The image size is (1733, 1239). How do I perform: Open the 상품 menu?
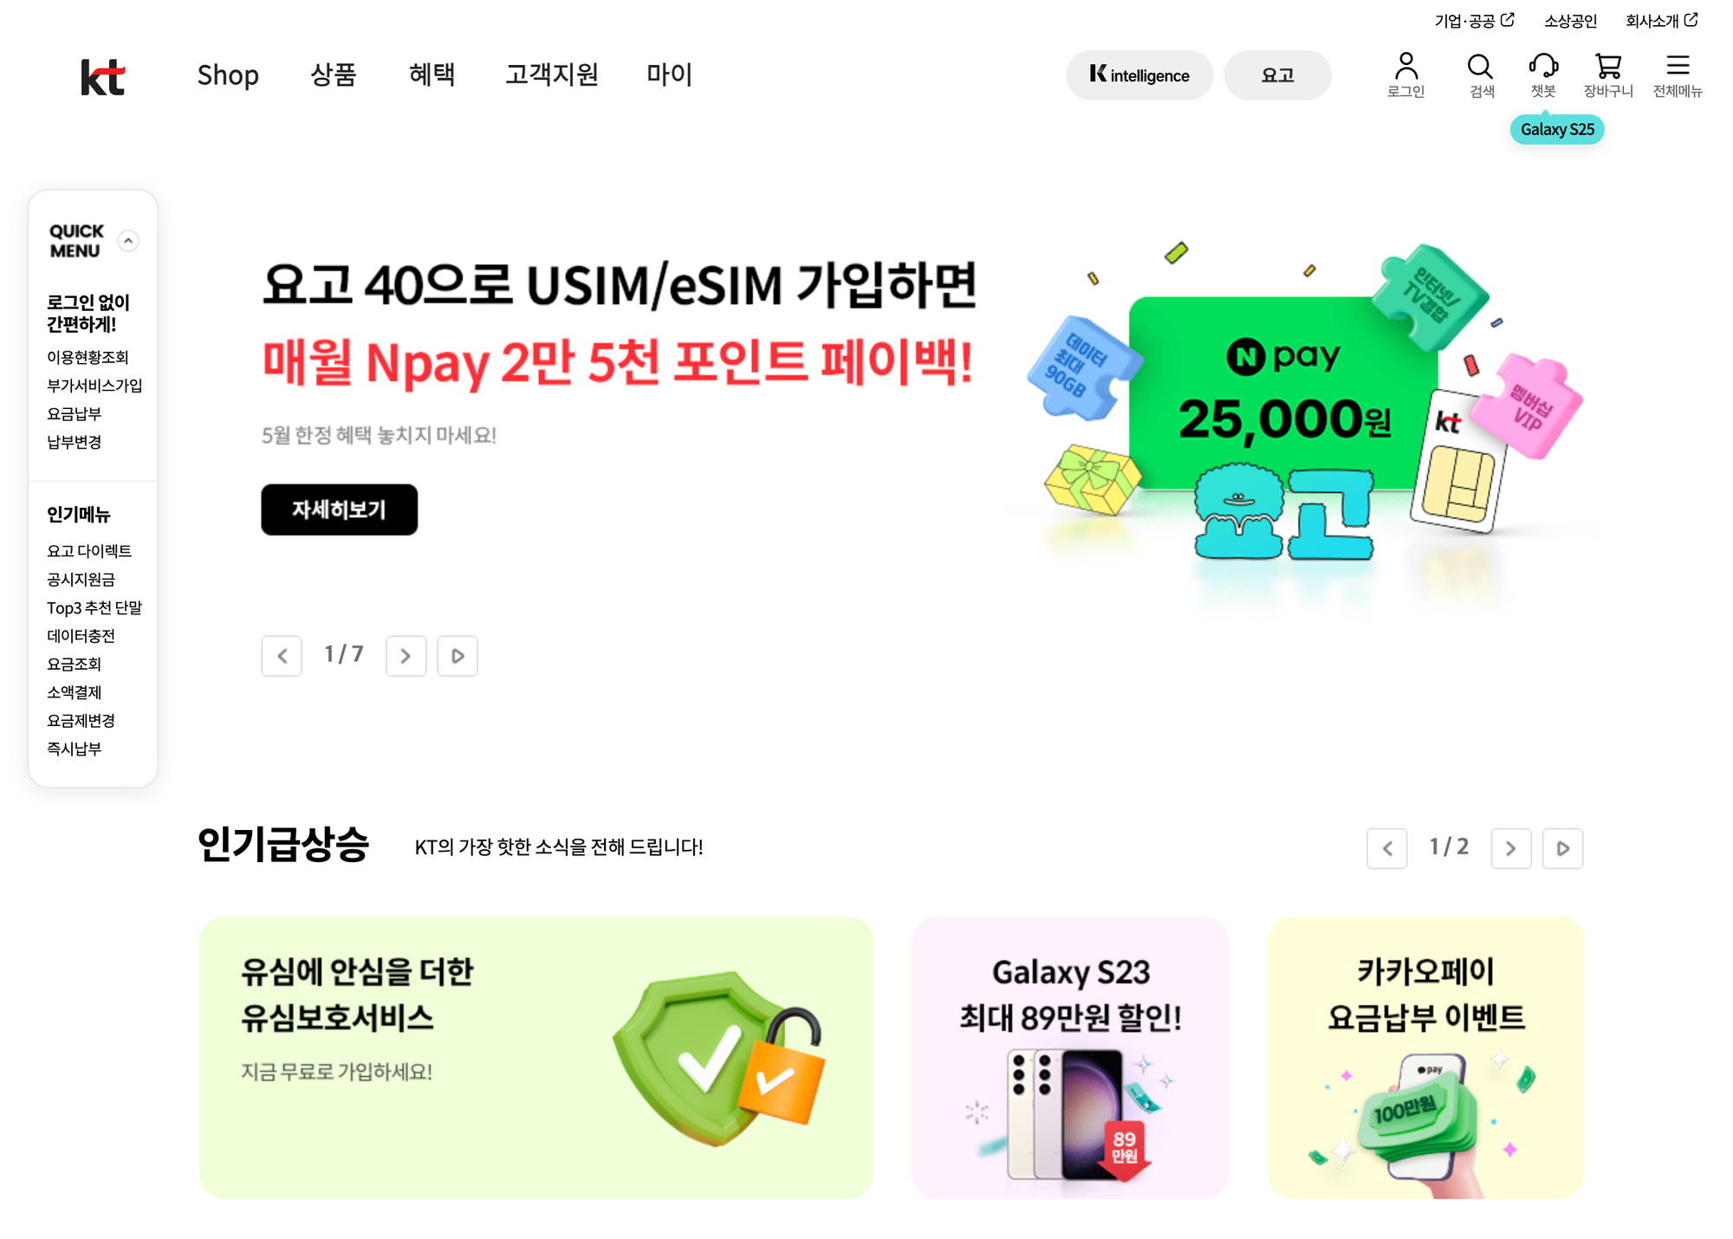pos(334,75)
